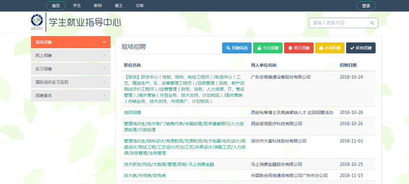This screenshot has height=184, width=409.
Task: Focus the 请输入搜索内容 search field
Action: tap(343, 23)
